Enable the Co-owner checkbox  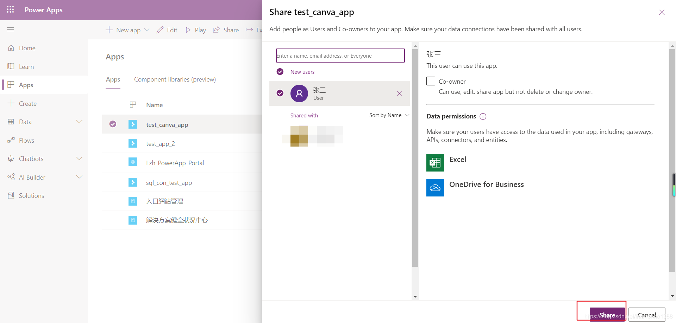click(431, 81)
